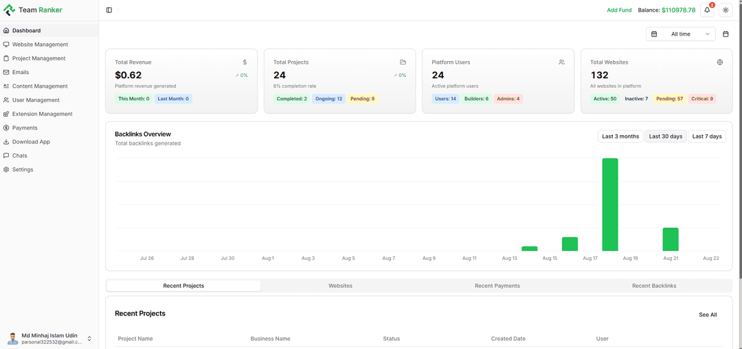Viewport: 742px width, 349px height.
Task: Select the Last 3 months chart range
Action: 620,136
